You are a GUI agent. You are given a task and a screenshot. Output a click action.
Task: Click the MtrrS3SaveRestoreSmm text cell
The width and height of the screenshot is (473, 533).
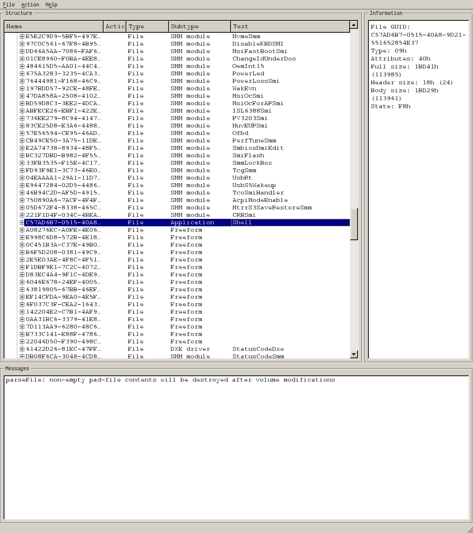pos(272,208)
